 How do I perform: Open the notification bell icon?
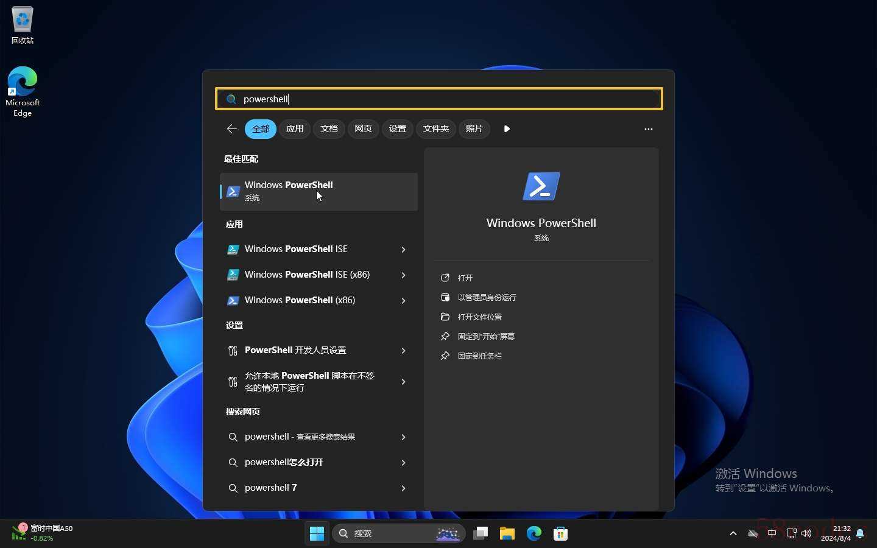(x=860, y=533)
